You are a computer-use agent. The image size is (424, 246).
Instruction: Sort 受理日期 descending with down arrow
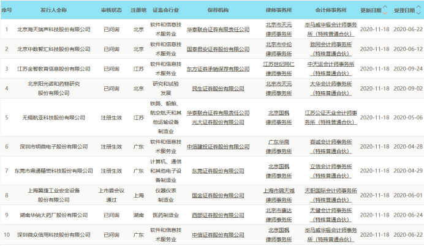(x=418, y=13)
